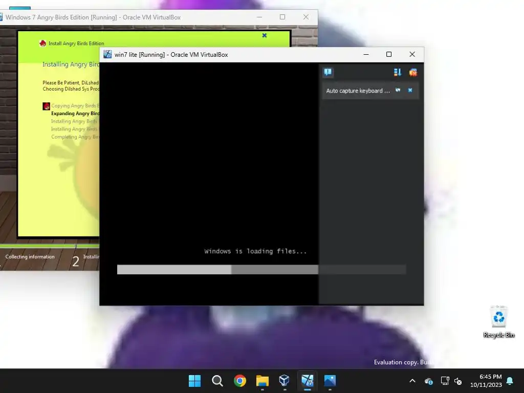Open the Photos app taskbar icon

click(x=330, y=381)
